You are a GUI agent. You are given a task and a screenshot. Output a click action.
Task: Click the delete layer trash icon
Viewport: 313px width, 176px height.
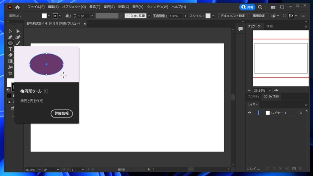tap(300, 169)
